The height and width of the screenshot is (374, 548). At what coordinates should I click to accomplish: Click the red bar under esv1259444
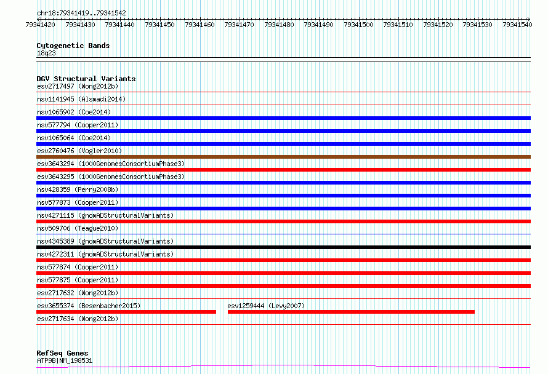pos(351,312)
